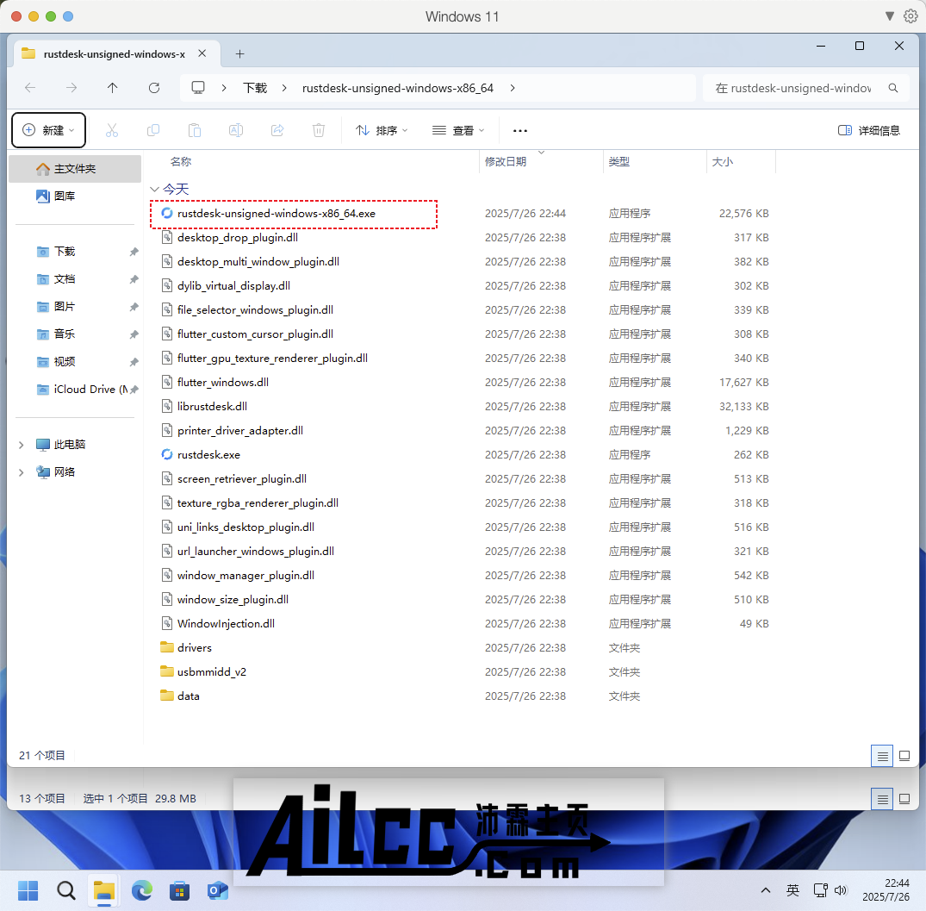Click the Delete trash icon

point(319,130)
